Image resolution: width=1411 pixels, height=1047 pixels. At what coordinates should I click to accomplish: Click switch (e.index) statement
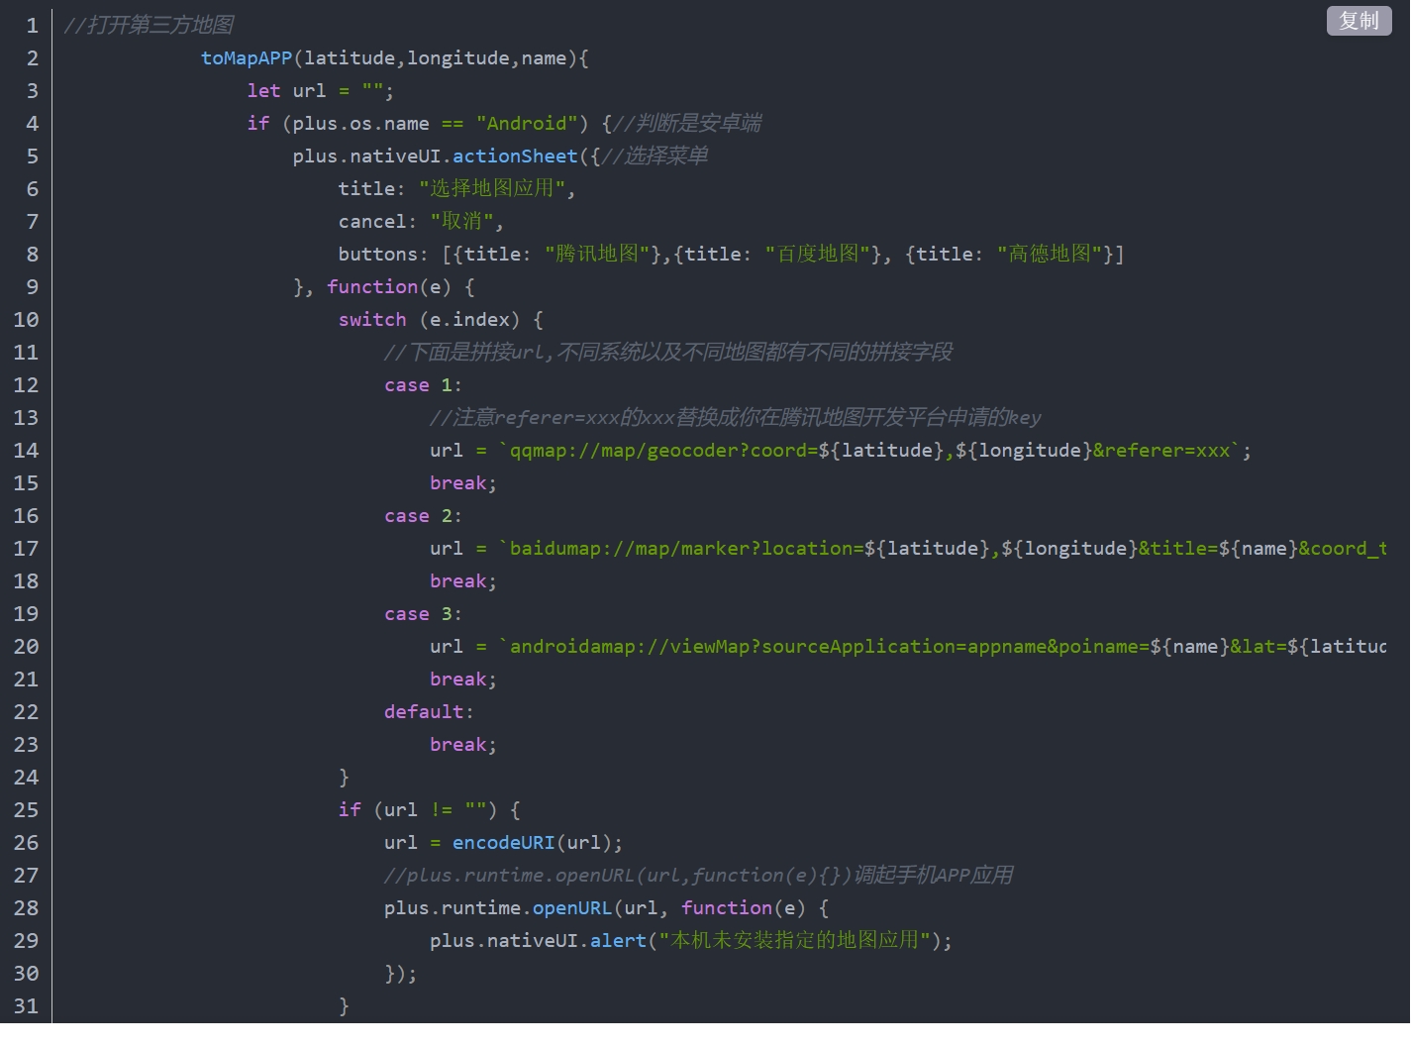click(429, 319)
